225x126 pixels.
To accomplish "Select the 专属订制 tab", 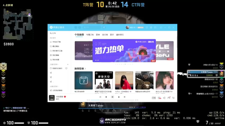I will point(90,35).
